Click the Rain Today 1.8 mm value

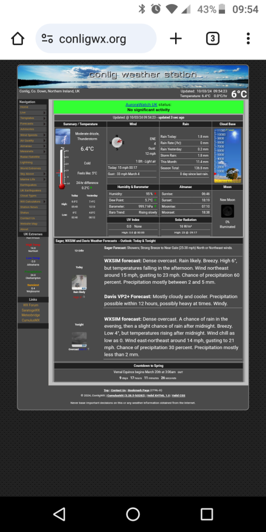tap(203, 137)
